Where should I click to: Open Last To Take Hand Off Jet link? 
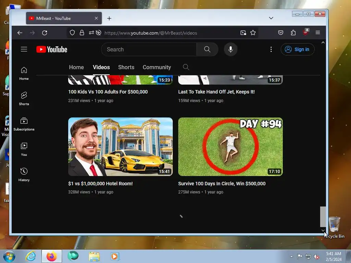pos(217,92)
